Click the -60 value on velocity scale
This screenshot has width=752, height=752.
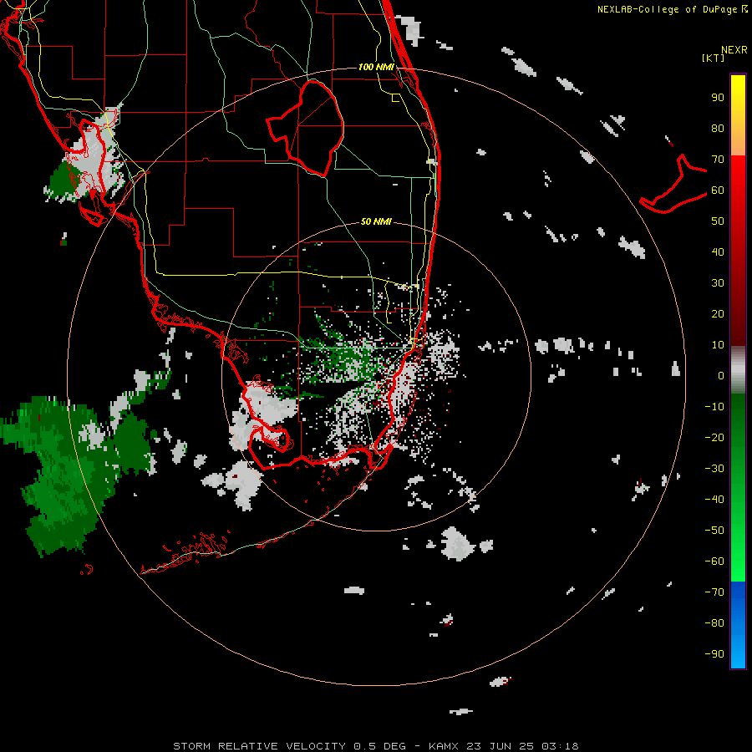(714, 561)
